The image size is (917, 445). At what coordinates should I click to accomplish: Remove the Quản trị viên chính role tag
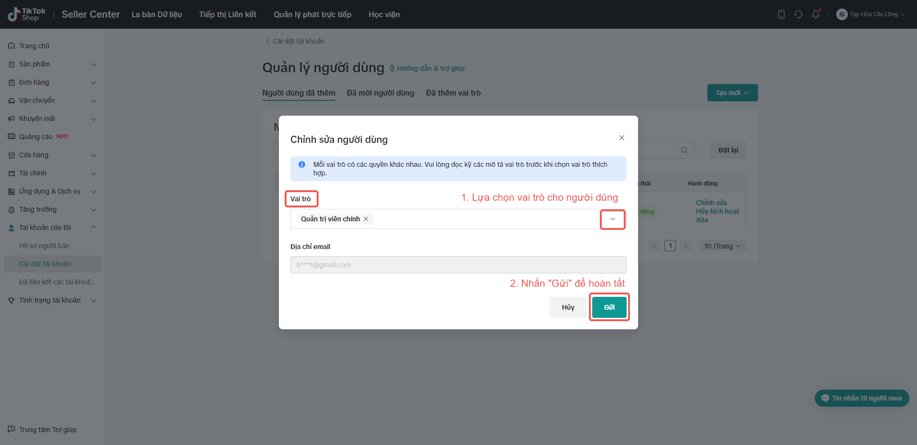coord(366,219)
